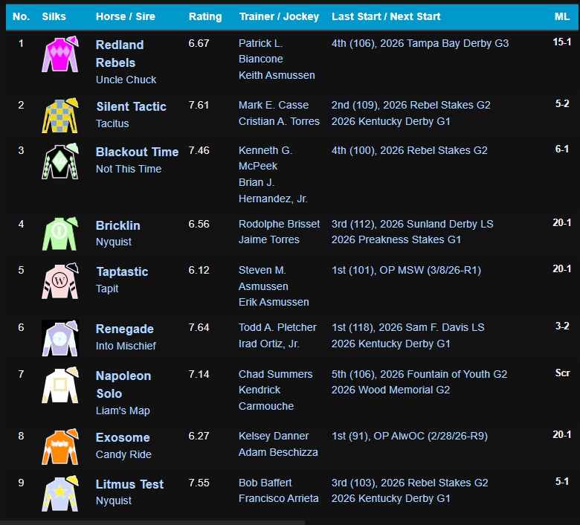Click Taptastic's pink silks with W emblem

click(60, 280)
